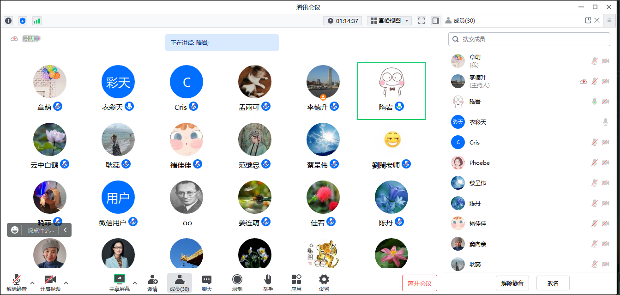Toggle 开启视频 camera button

click(x=50, y=283)
